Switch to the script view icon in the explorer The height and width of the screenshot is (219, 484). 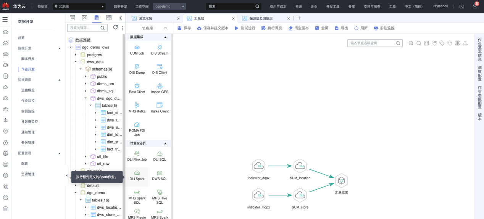73,18
